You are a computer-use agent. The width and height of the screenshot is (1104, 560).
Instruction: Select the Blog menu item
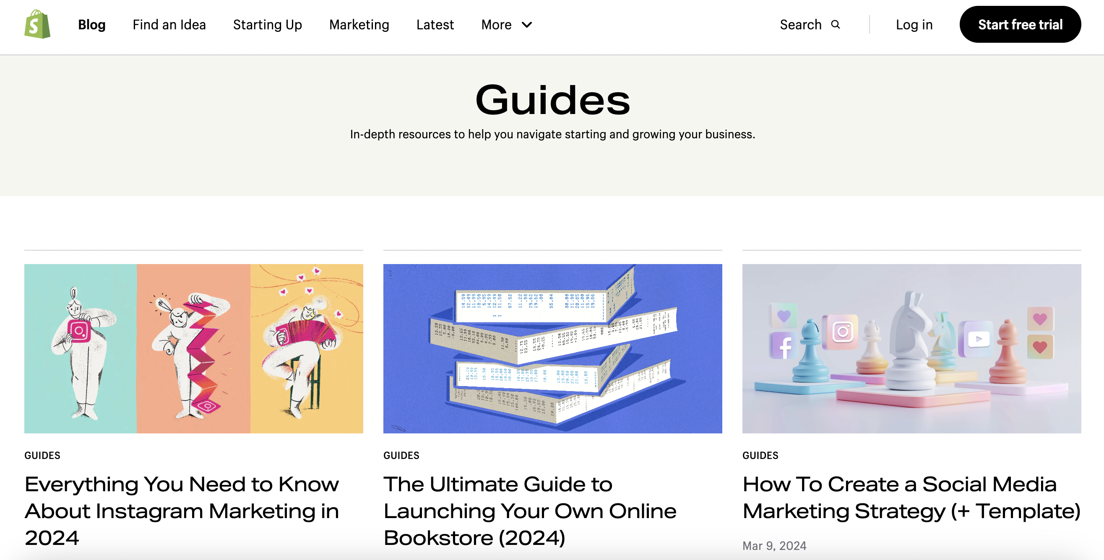click(x=91, y=25)
